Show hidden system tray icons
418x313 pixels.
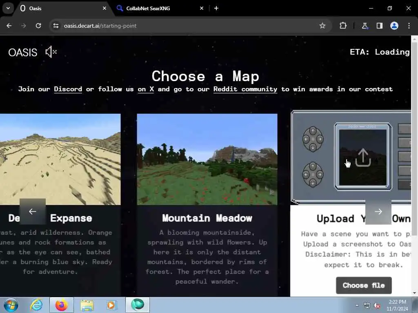(x=357, y=306)
